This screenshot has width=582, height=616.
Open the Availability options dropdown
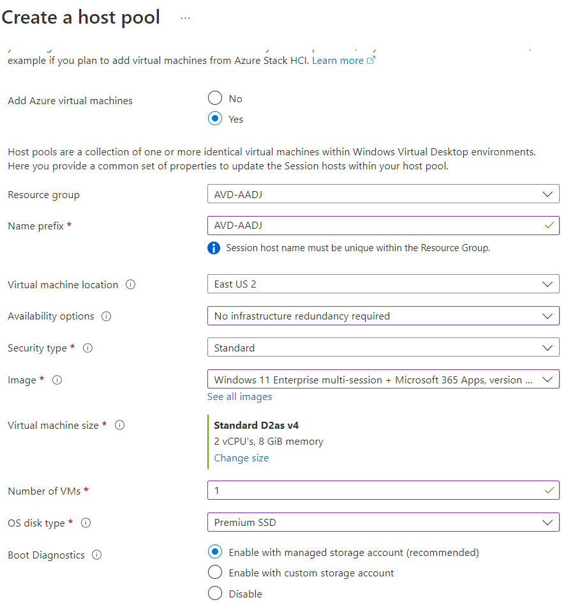click(x=383, y=316)
